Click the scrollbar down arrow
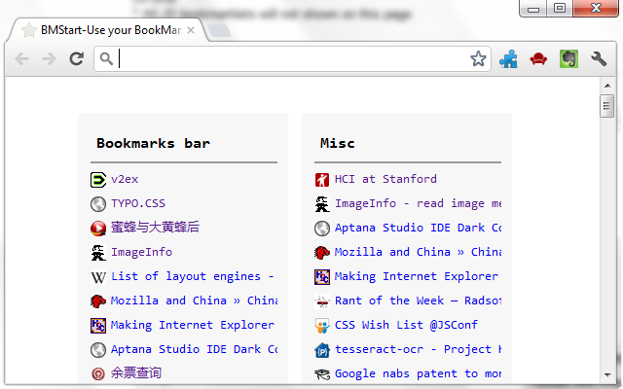The height and width of the screenshot is (389, 623). point(607,374)
